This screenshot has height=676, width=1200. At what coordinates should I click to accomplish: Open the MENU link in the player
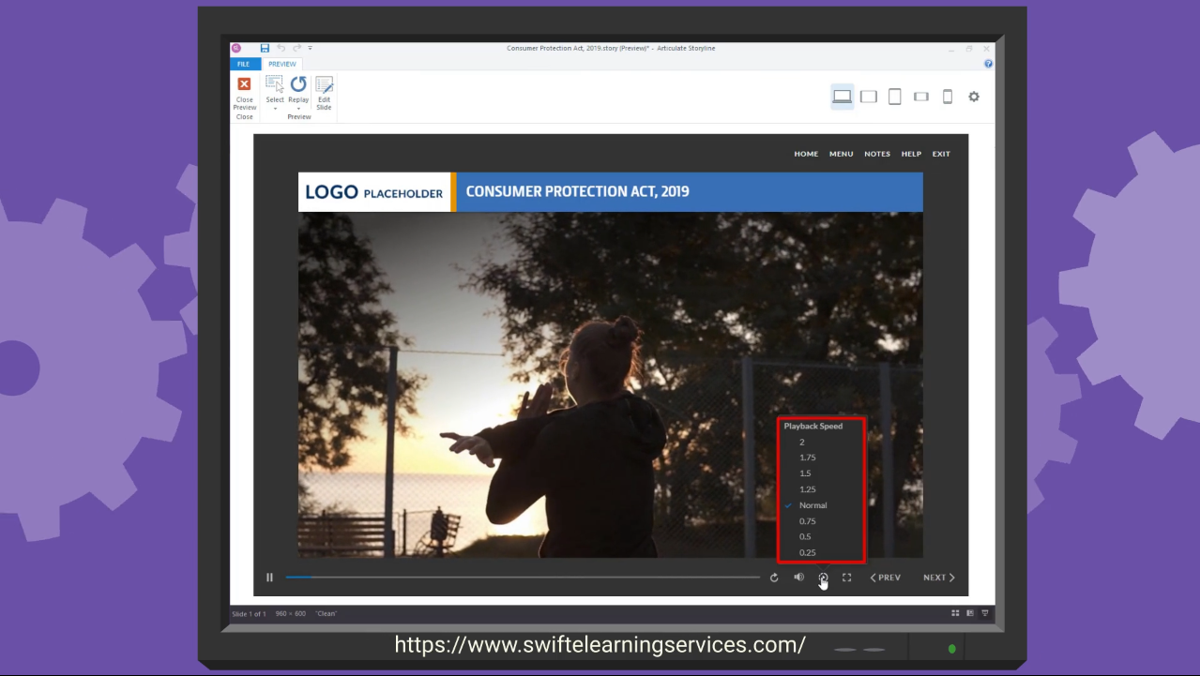tap(841, 154)
